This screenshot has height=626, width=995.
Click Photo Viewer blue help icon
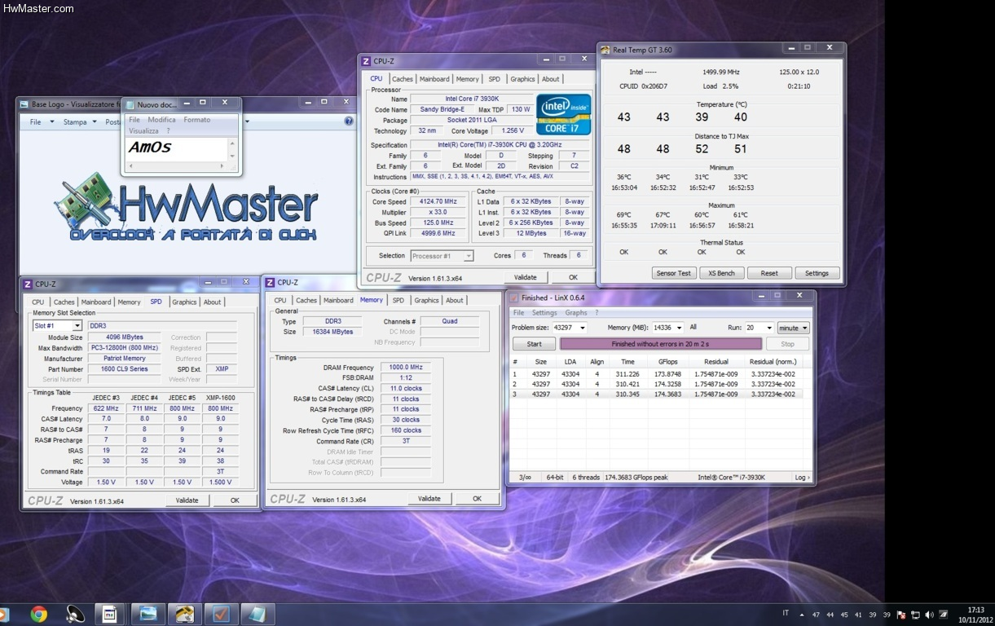pos(349,121)
